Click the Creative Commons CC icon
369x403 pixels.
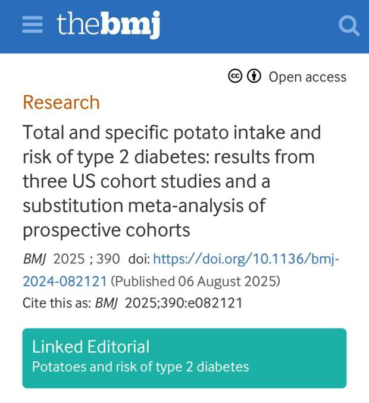pyautogui.click(x=235, y=76)
